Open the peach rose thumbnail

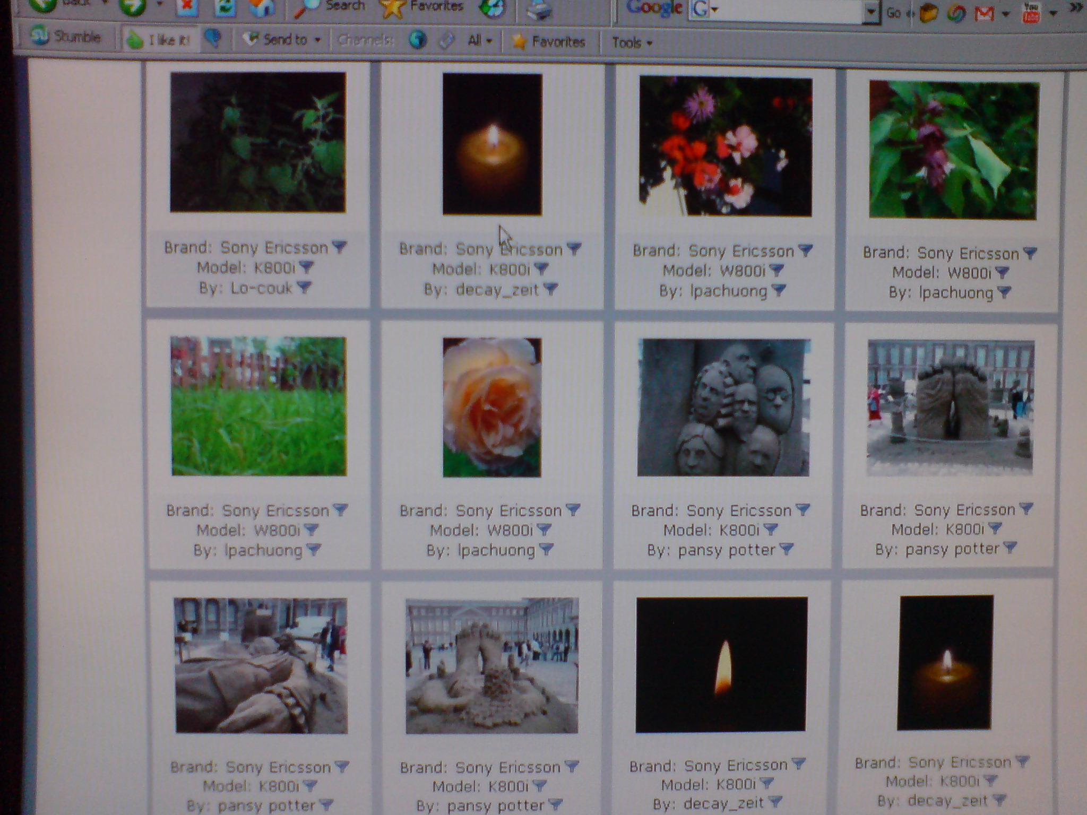tap(492, 407)
